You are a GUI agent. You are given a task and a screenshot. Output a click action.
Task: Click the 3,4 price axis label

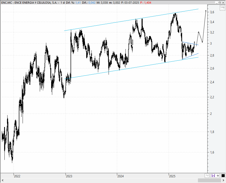point(212,22)
